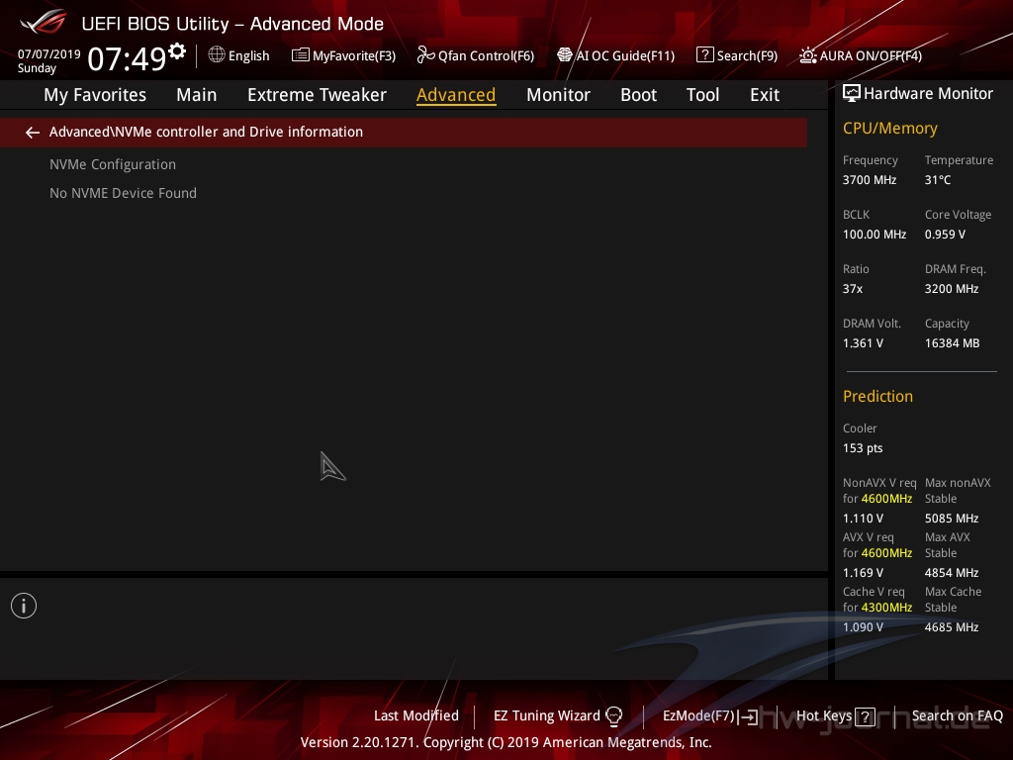Go to the Monitor tab
Viewport: 1013px width, 760px height.
click(558, 95)
